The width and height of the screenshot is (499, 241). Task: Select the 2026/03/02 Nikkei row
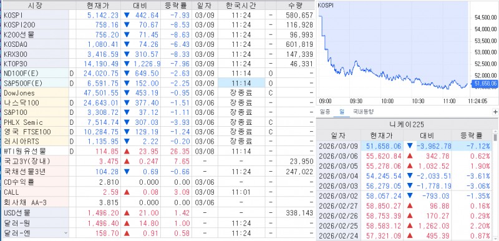coord(404,196)
